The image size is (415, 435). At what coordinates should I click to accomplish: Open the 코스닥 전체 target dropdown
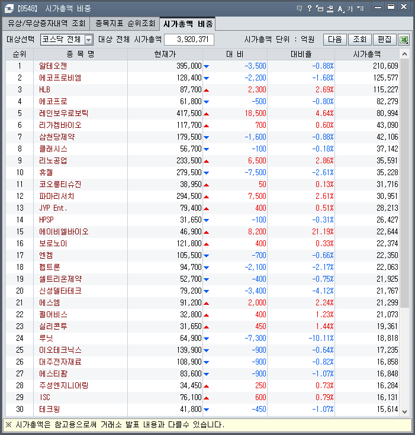point(89,40)
